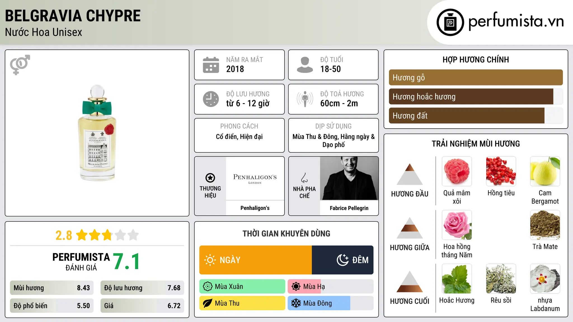Click the Giá 6.72 score bar

pyautogui.click(x=142, y=306)
